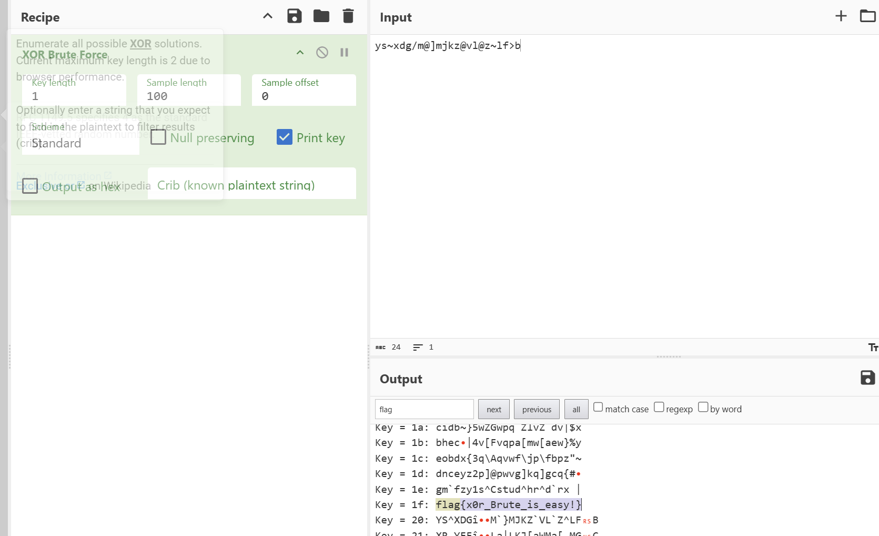The height and width of the screenshot is (536, 879).
Task: Collapse the Recipe panel chevron
Action: point(268,16)
